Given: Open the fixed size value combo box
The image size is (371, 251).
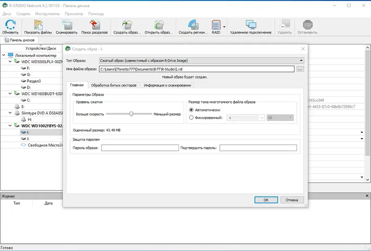Looking at the screenshot, I should pyautogui.click(x=245, y=118).
